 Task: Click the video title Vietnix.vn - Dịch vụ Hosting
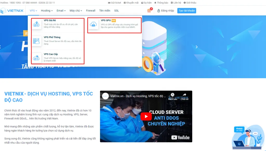click(138, 96)
